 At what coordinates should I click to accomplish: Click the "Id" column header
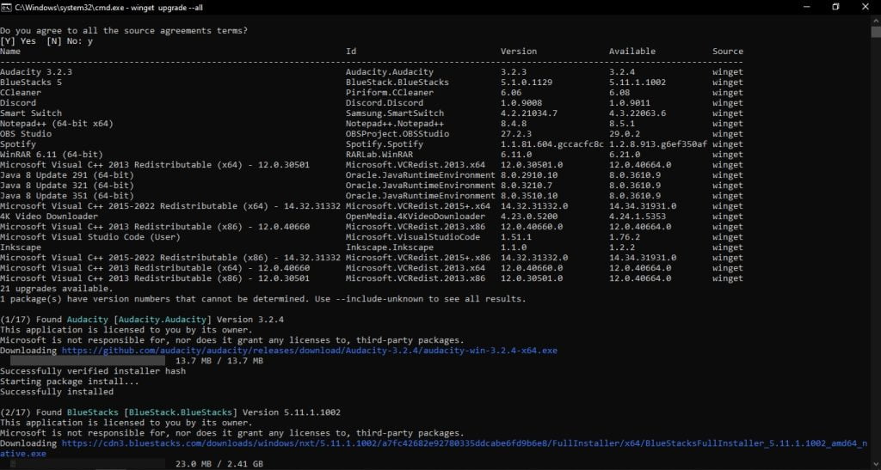pos(351,51)
